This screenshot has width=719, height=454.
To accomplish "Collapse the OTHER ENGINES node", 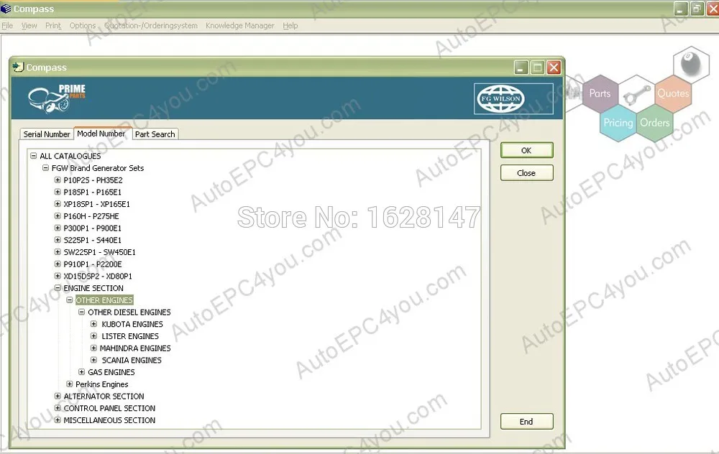I will (69, 300).
